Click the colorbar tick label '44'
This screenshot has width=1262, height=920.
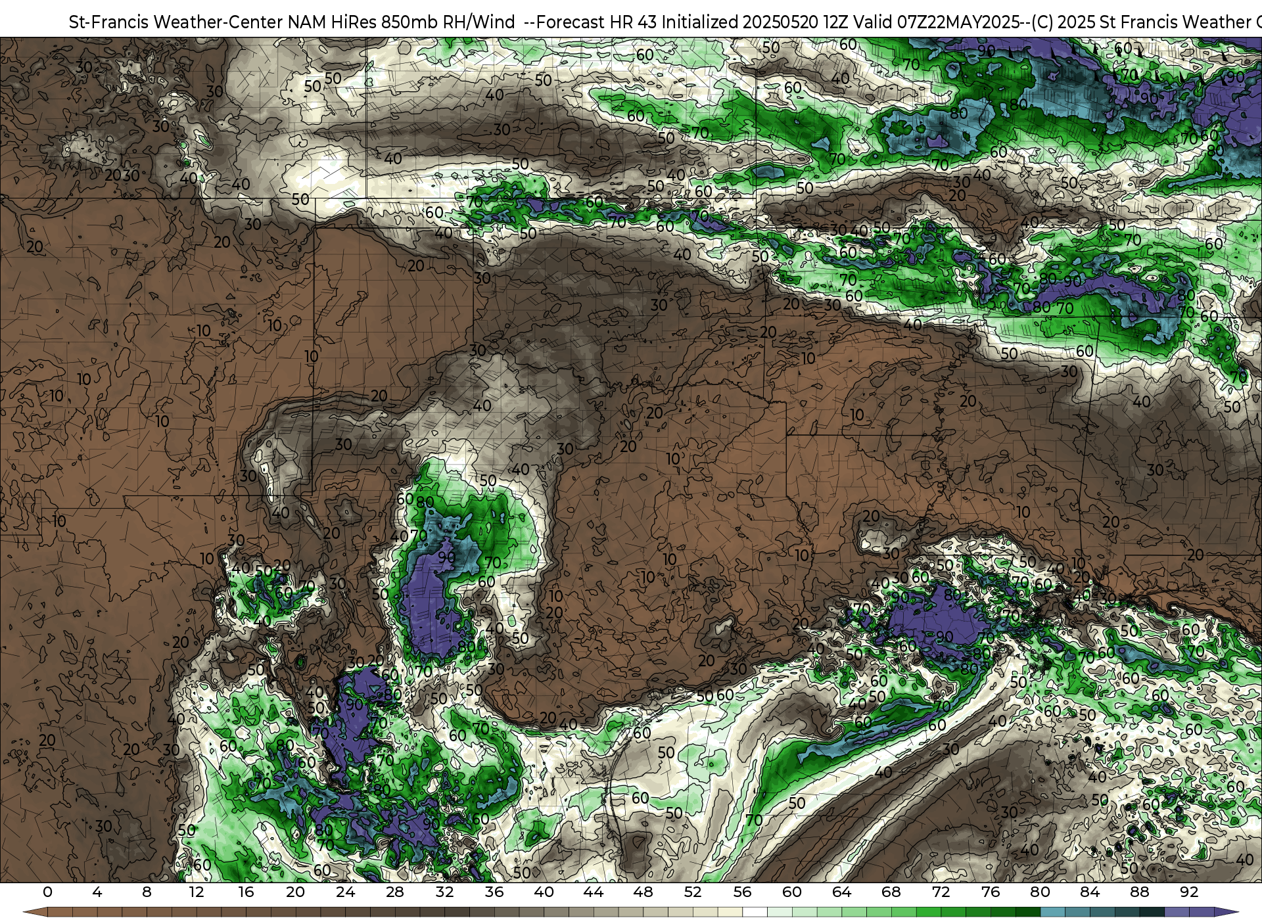[x=593, y=892]
